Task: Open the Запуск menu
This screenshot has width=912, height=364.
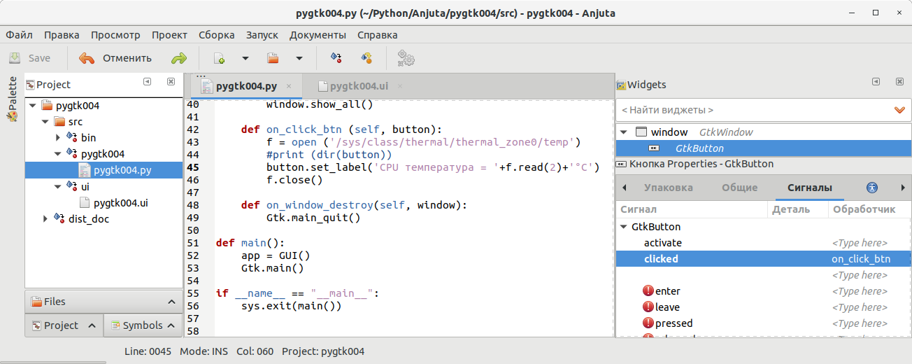Action: point(262,35)
